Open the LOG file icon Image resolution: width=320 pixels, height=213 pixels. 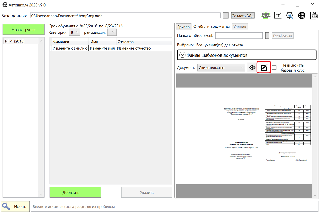click(x=313, y=16)
